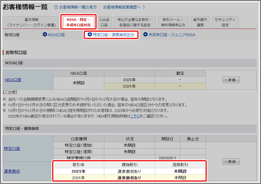Jump to 特定口座・源泉徴収区分 section link

[x=113, y=35]
